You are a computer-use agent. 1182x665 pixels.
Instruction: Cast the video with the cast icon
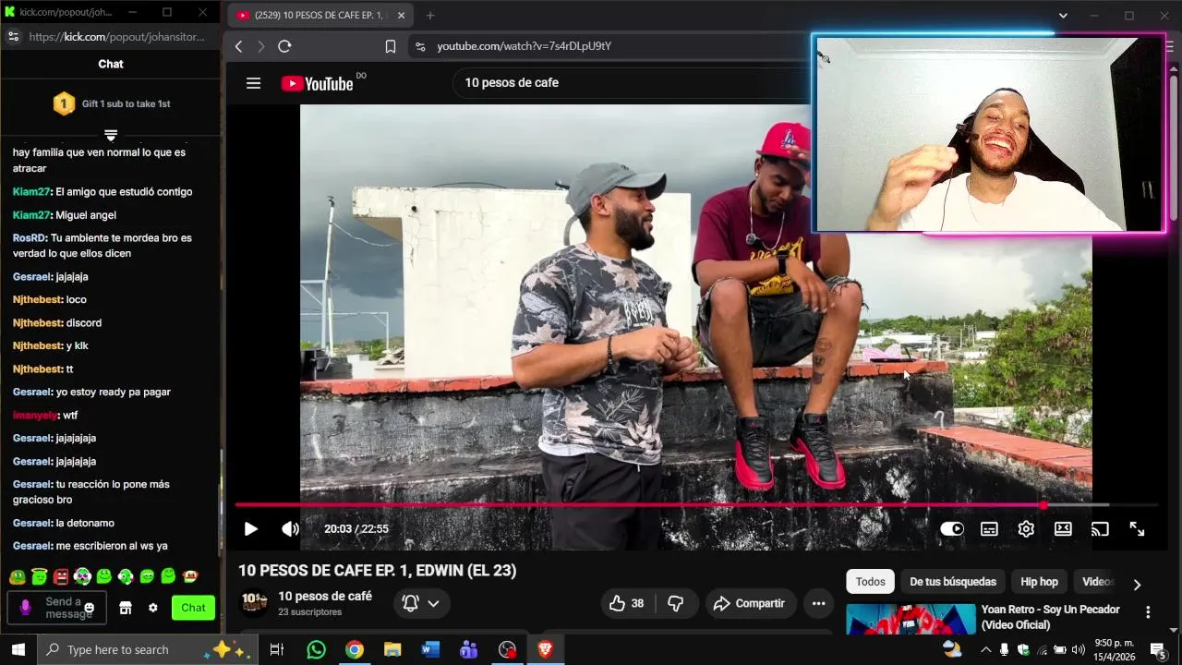(1100, 529)
